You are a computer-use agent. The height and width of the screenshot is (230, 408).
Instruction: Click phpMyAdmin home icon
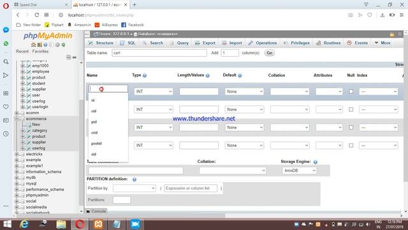coord(33,45)
